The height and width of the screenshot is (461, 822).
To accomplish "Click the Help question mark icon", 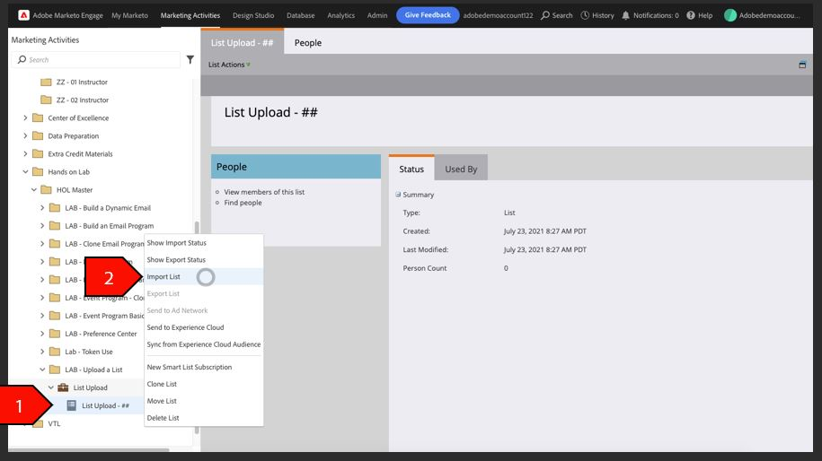I will click(x=691, y=15).
